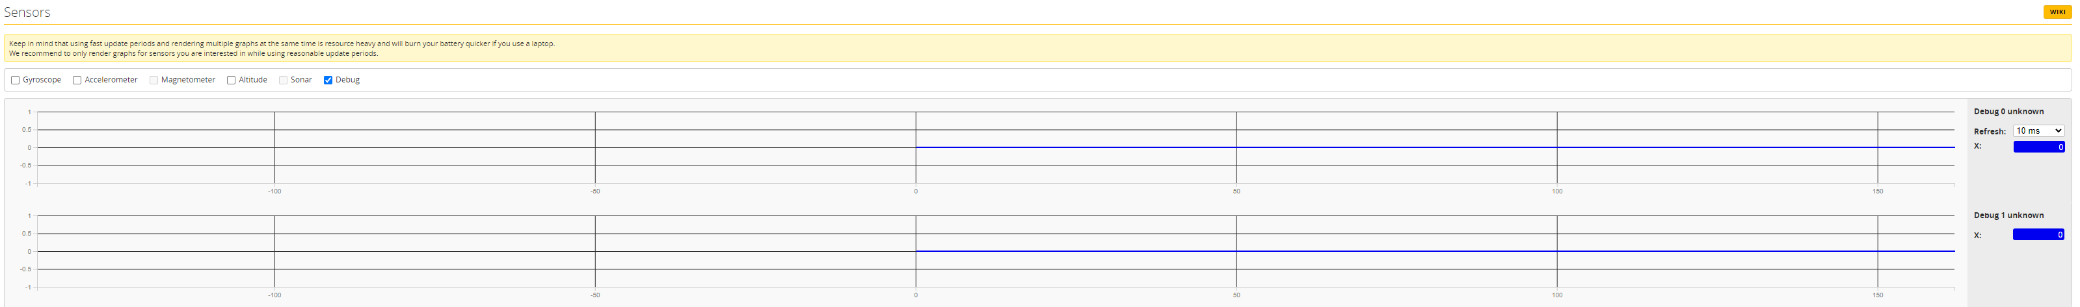Enable the Gyroscope checkbox
The height and width of the screenshot is (307, 2080).
point(16,80)
